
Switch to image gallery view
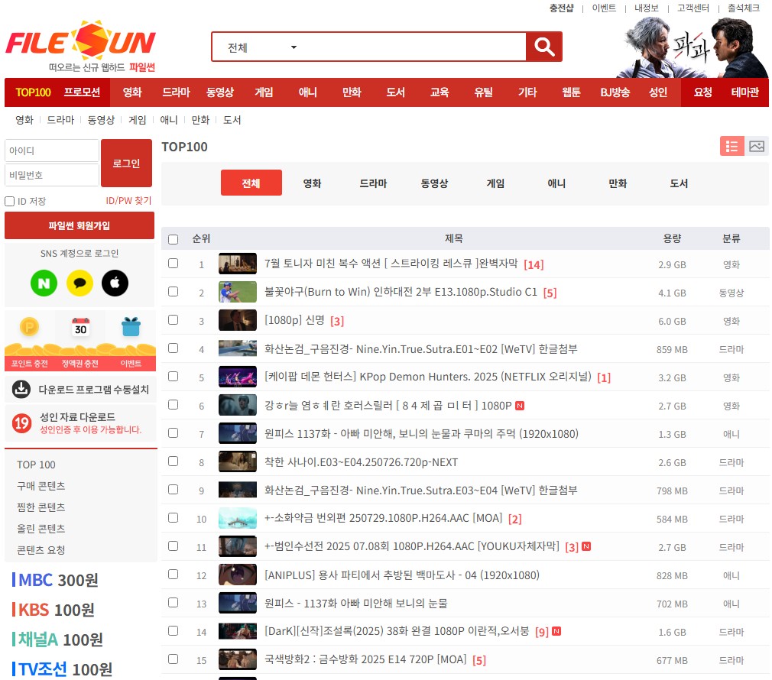tap(757, 146)
